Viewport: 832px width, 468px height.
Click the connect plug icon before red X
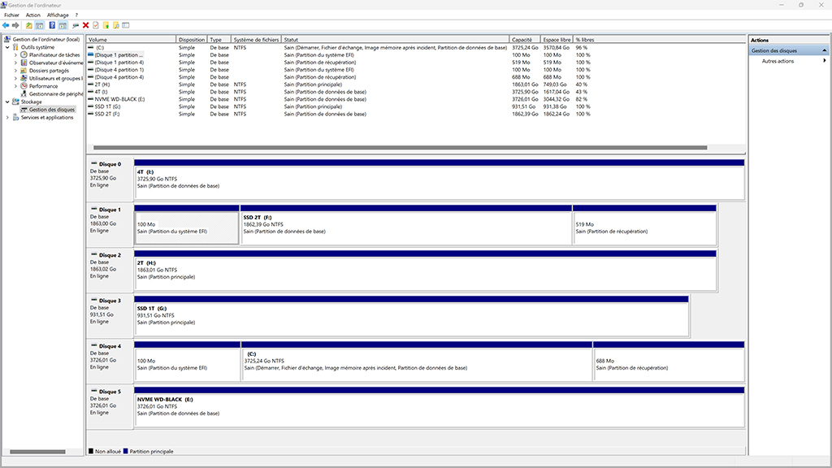pos(76,25)
